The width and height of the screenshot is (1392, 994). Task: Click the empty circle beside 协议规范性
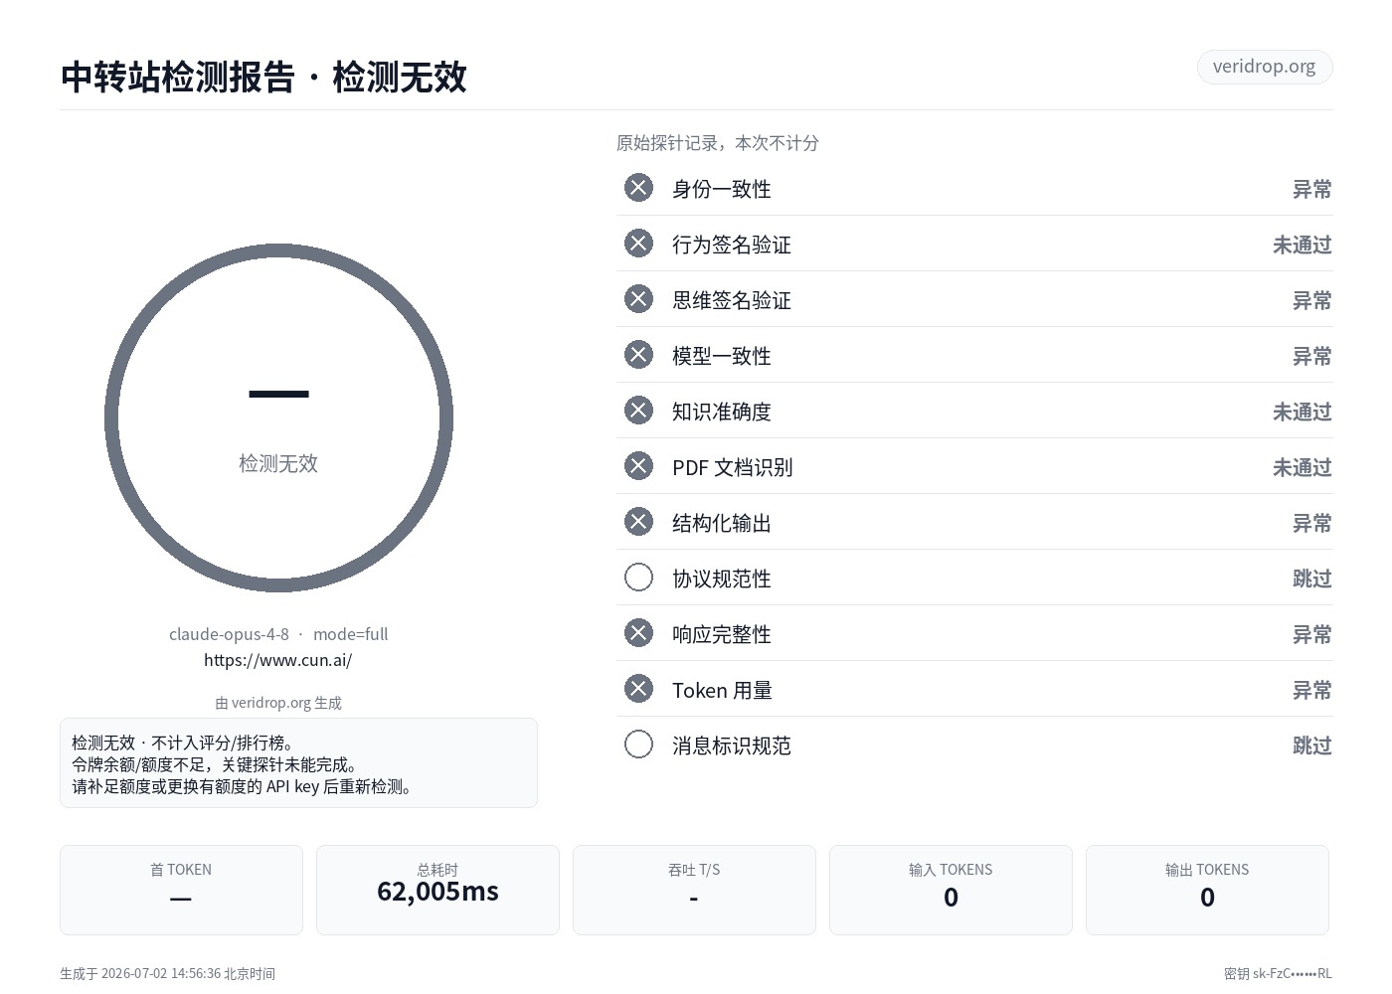[638, 578]
